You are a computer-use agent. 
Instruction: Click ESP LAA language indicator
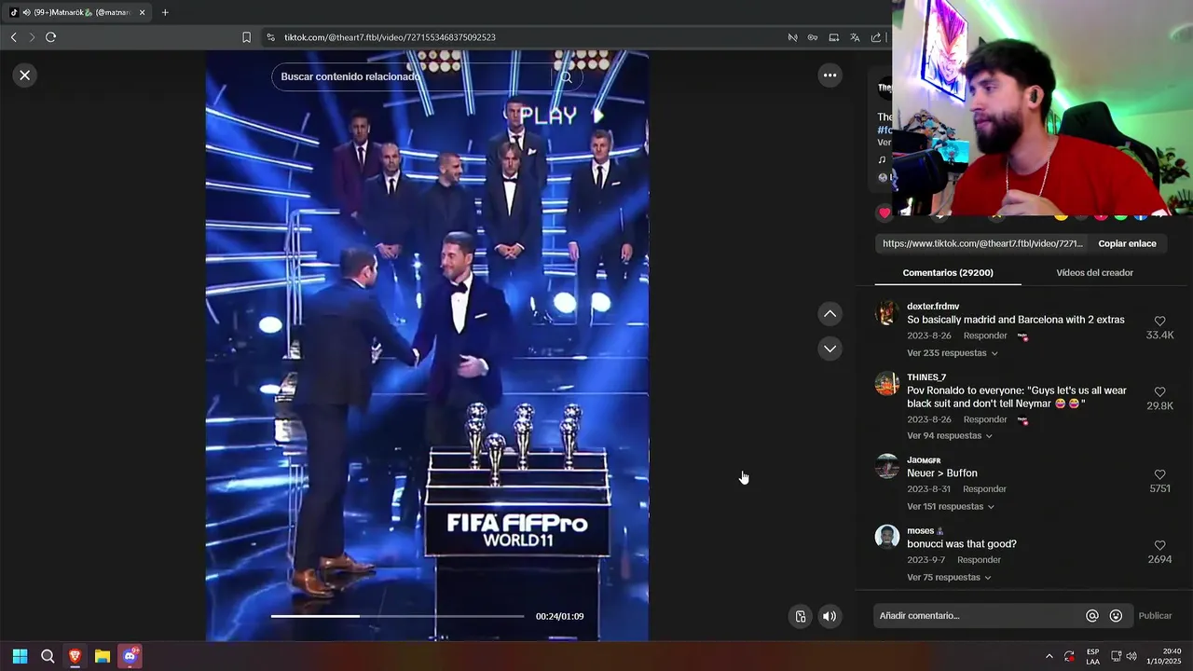[1092, 656]
